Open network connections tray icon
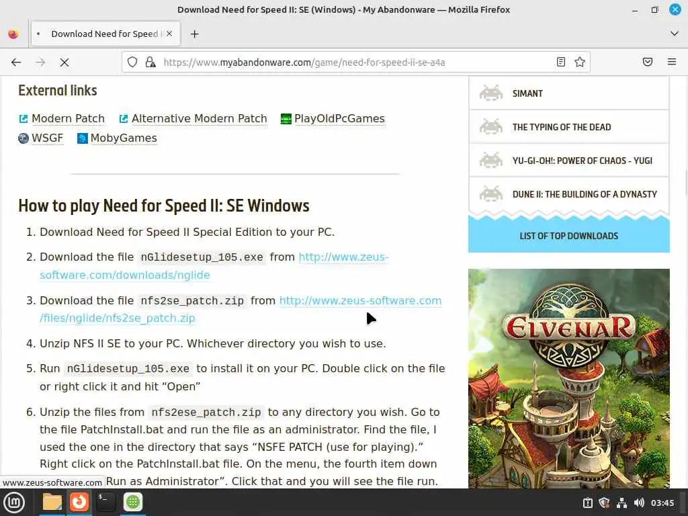The image size is (688, 516). point(621,503)
